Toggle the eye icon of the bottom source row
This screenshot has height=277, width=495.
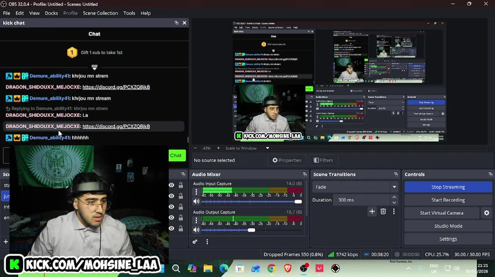(171, 228)
